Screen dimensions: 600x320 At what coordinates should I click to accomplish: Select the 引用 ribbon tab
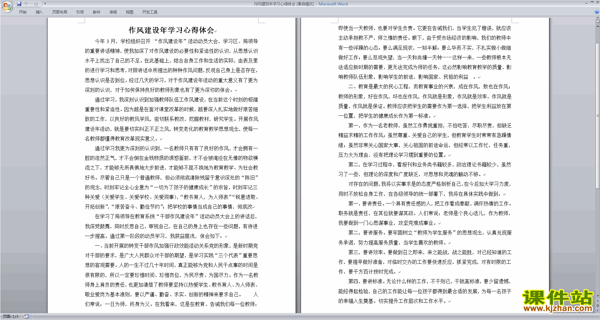(x=80, y=12)
